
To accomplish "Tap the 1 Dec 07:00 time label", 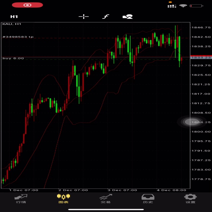I will pyautogui.click(x=24, y=190).
